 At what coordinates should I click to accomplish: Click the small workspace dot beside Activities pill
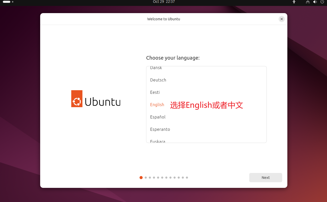[x=13, y=2]
